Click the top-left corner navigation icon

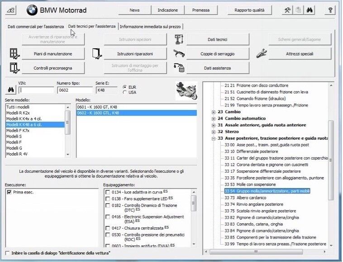pyautogui.click(x=11, y=10)
